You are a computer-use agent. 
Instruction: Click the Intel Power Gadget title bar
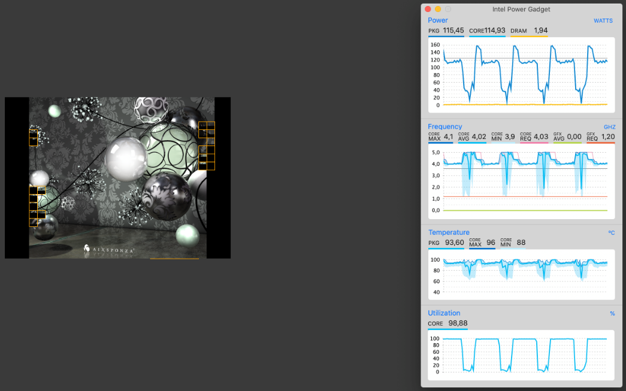click(521, 9)
